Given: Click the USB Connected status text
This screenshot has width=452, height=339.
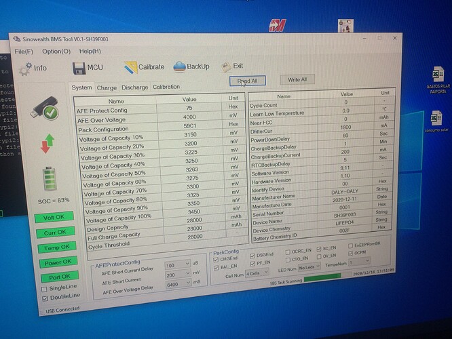Looking at the screenshot, I should coord(62,310).
